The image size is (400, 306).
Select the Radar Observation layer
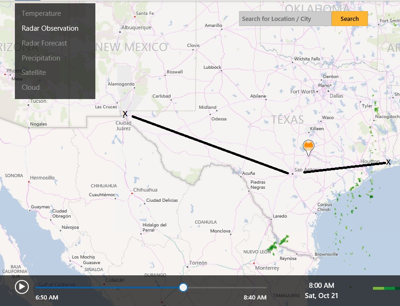pos(50,28)
